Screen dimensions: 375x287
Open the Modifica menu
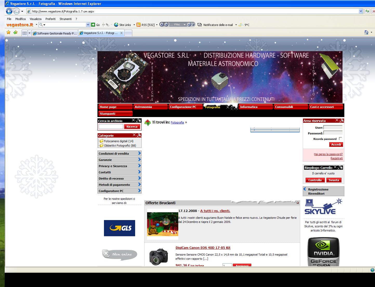coord(20,19)
